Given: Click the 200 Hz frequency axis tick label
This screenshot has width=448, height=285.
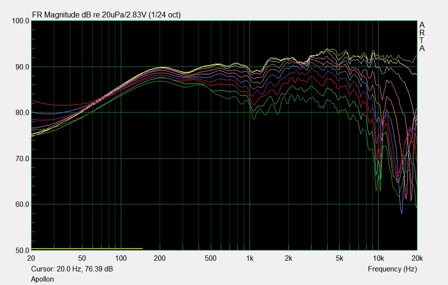Looking at the screenshot, I should click(160, 258).
